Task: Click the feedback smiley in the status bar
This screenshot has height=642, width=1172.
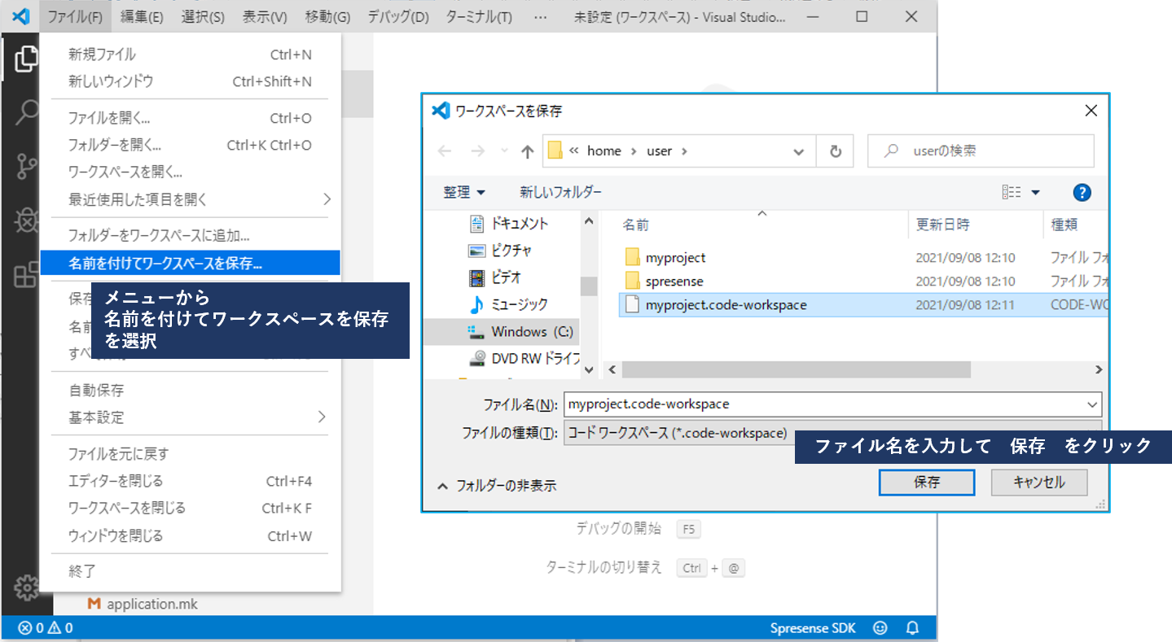Action: pos(880,627)
